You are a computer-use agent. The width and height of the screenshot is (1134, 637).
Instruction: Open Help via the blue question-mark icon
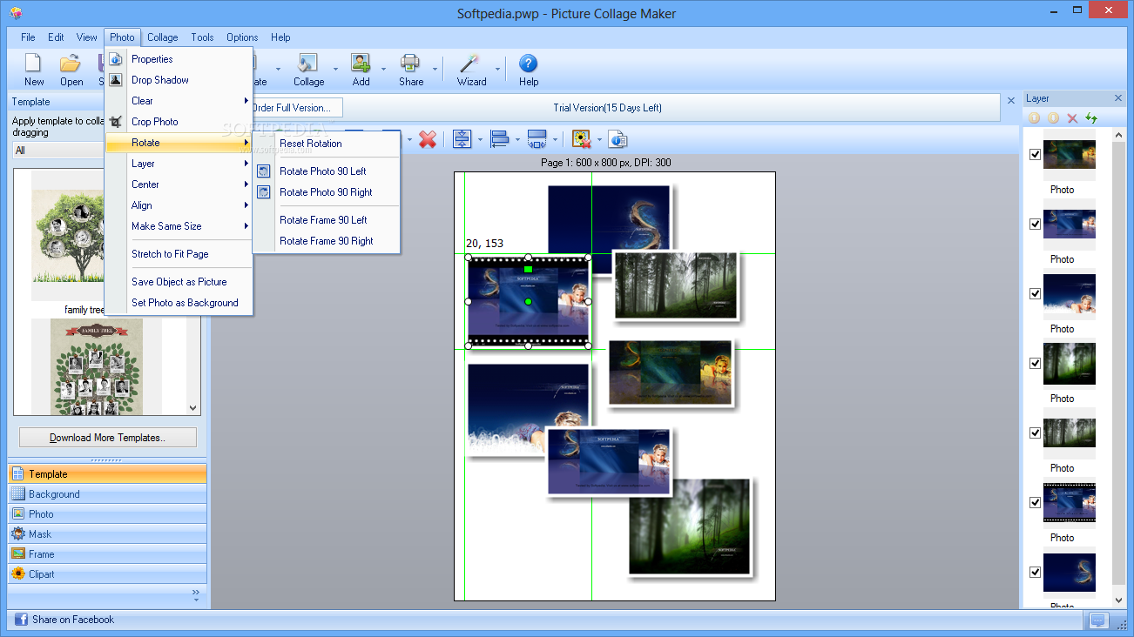(528, 64)
